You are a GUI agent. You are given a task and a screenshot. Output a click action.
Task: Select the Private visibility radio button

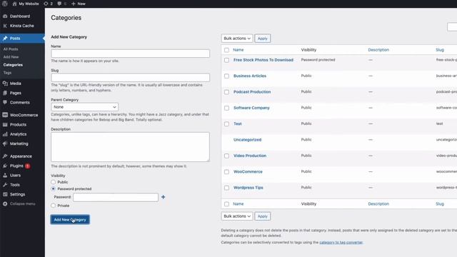pos(54,206)
